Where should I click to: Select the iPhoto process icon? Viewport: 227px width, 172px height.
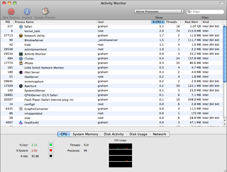click(21, 63)
